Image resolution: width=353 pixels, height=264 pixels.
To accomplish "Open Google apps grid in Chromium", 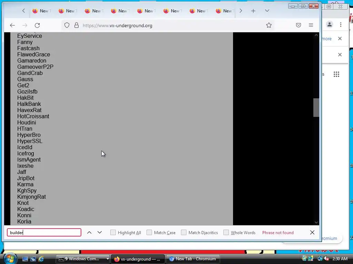I will coord(336,74).
